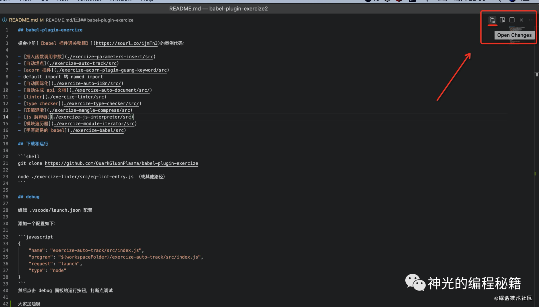Click the '```javascript' code fence line
Screen dimensions: 539x307
[x=36, y=237]
